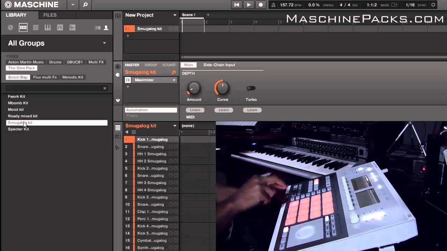The image size is (447, 251).
Task: Switch to the FILES tab
Action: click(x=50, y=15)
